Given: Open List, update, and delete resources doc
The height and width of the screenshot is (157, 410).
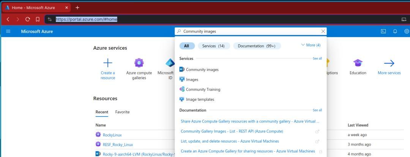Looking at the screenshot, I should (230, 141).
